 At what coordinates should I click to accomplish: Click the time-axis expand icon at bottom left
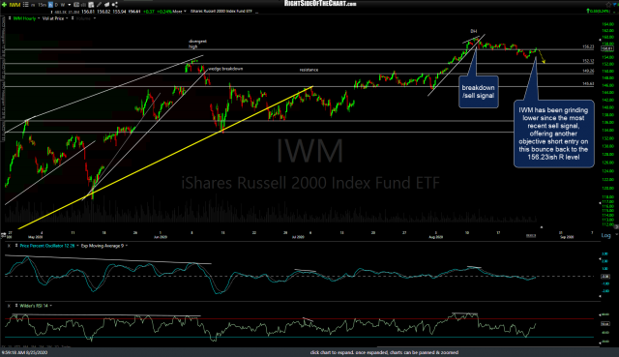3,234
